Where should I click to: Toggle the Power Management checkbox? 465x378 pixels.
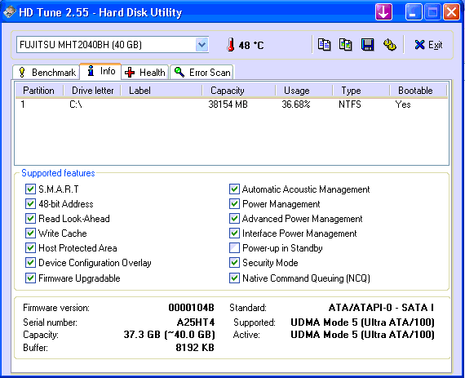click(x=234, y=203)
